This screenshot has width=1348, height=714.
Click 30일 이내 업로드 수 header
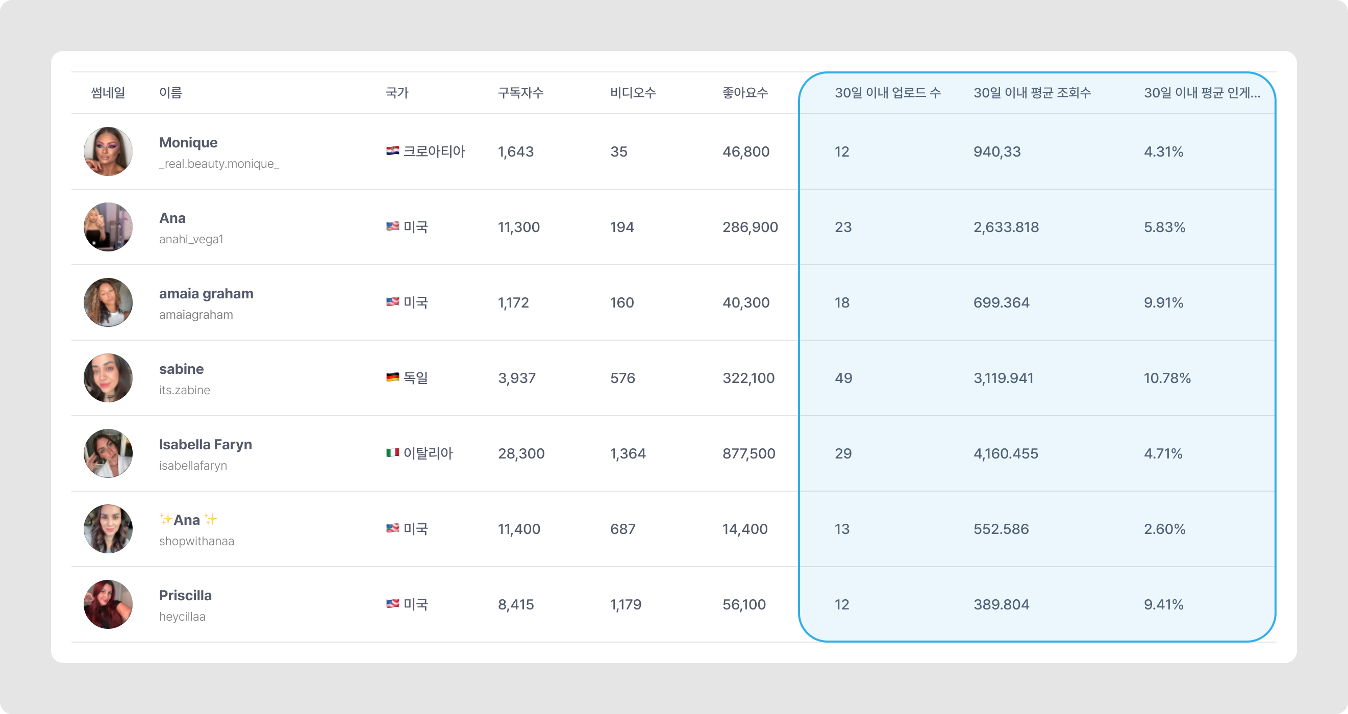tap(887, 93)
